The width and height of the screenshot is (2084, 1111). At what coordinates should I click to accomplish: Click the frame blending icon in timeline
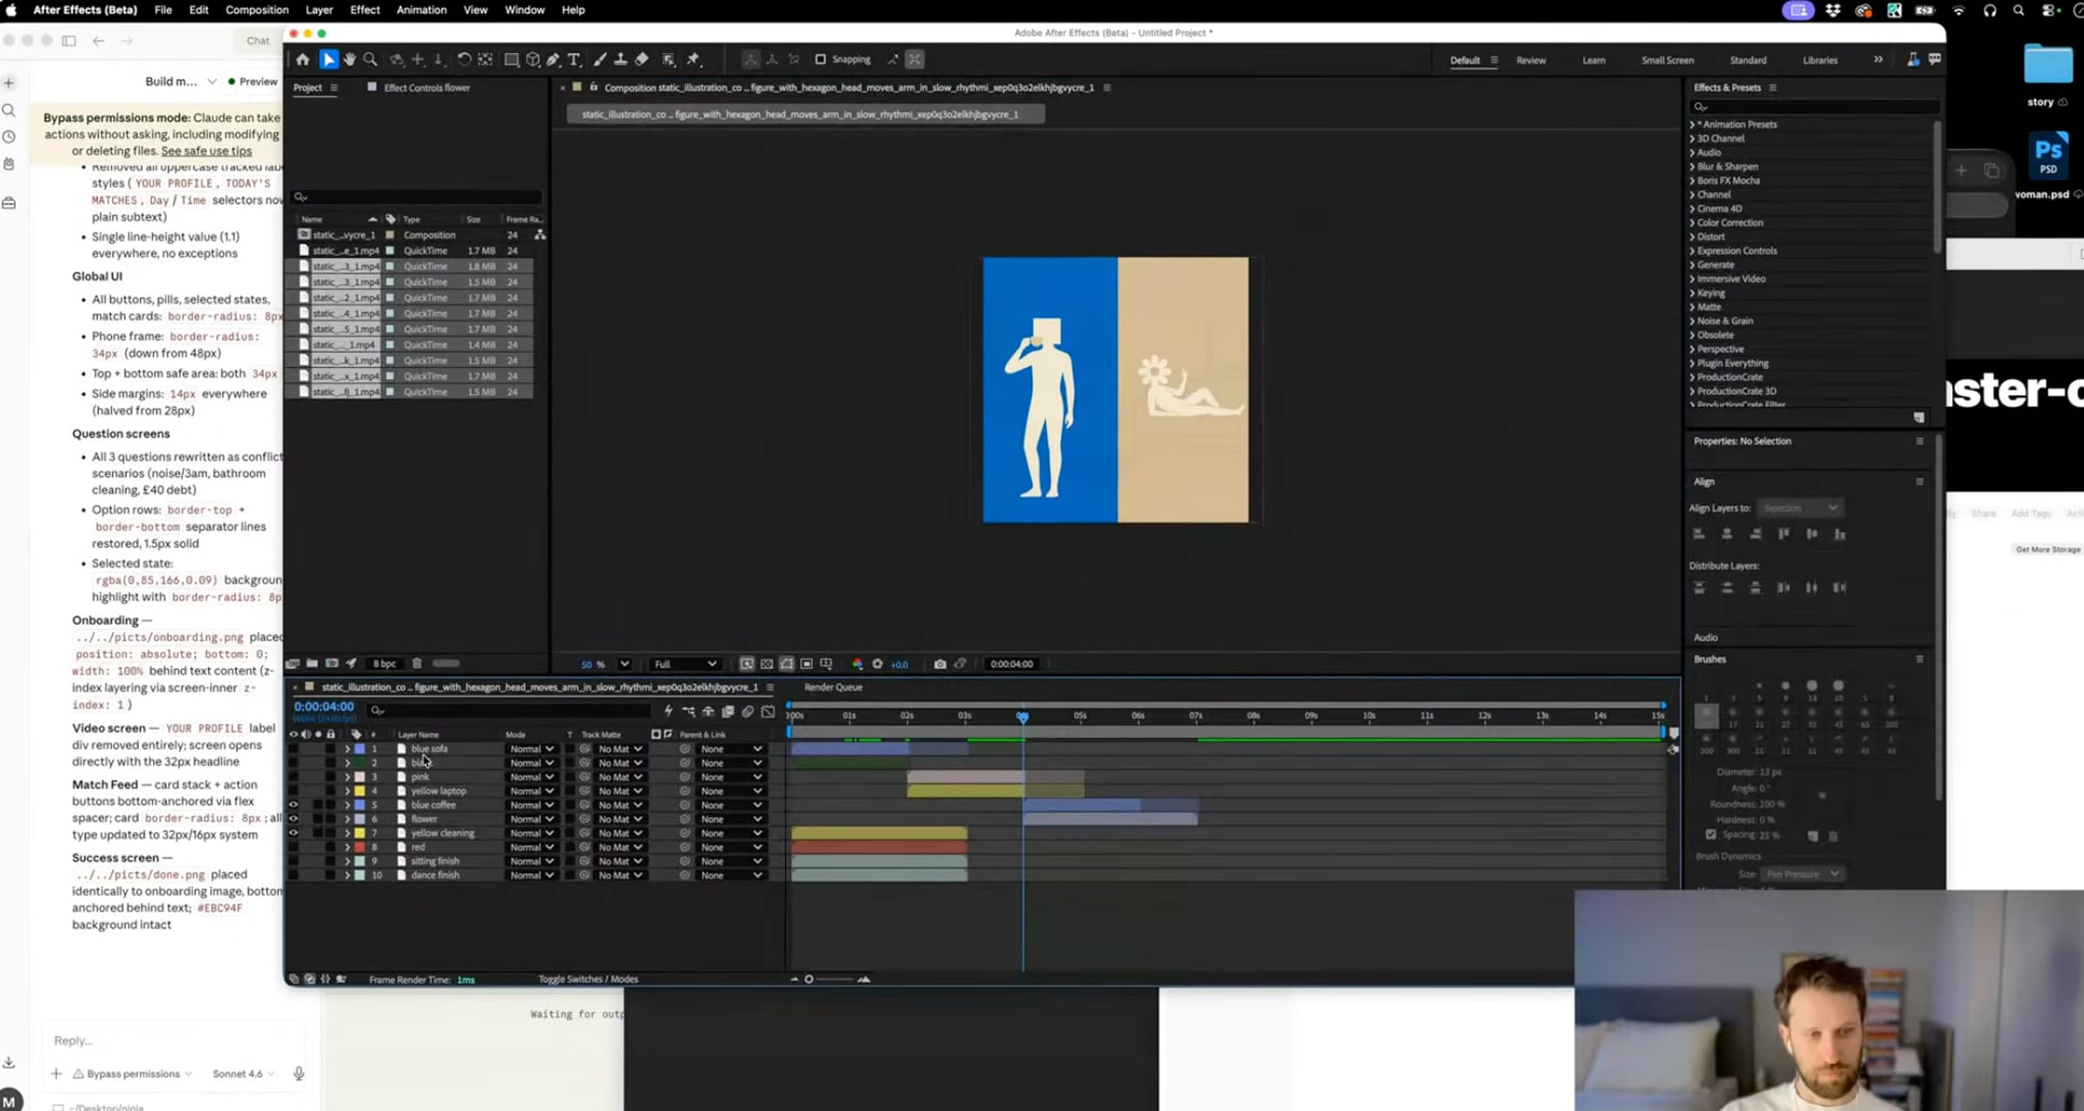[728, 711]
